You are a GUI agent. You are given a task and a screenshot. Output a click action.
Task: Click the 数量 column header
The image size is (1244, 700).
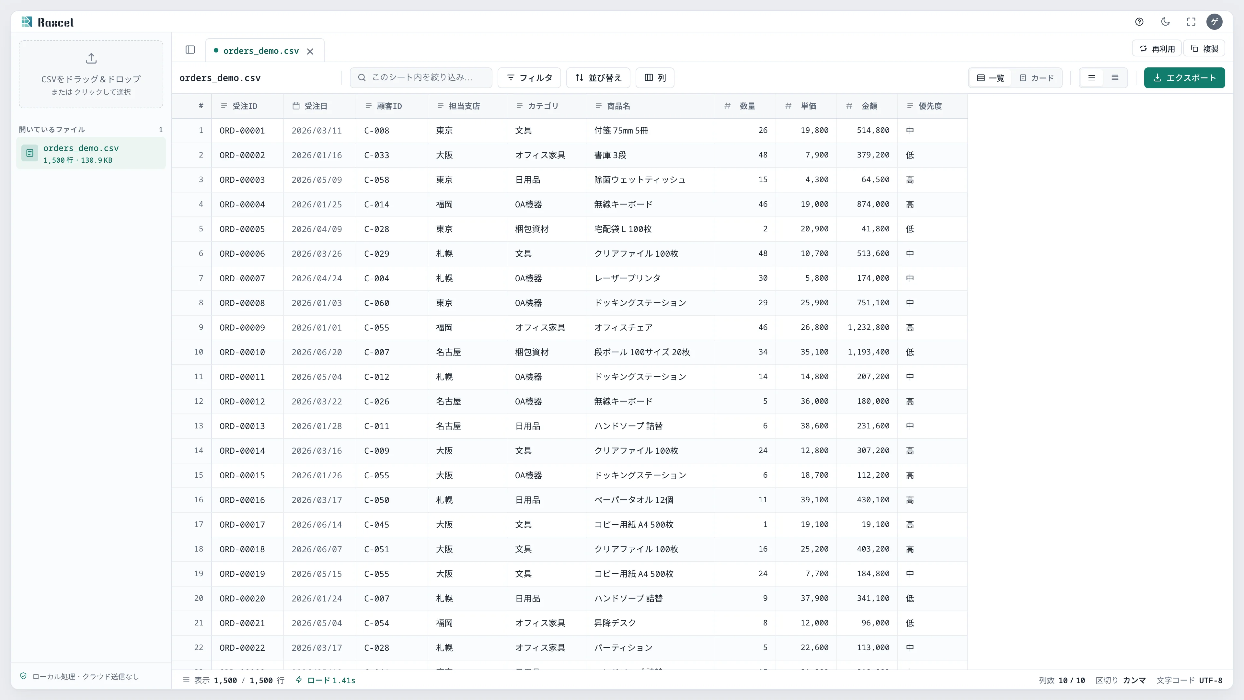point(745,106)
